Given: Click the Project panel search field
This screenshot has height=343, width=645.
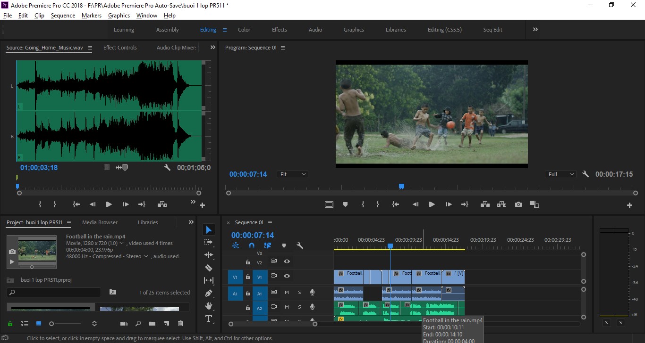Looking at the screenshot, I should 54,293.
